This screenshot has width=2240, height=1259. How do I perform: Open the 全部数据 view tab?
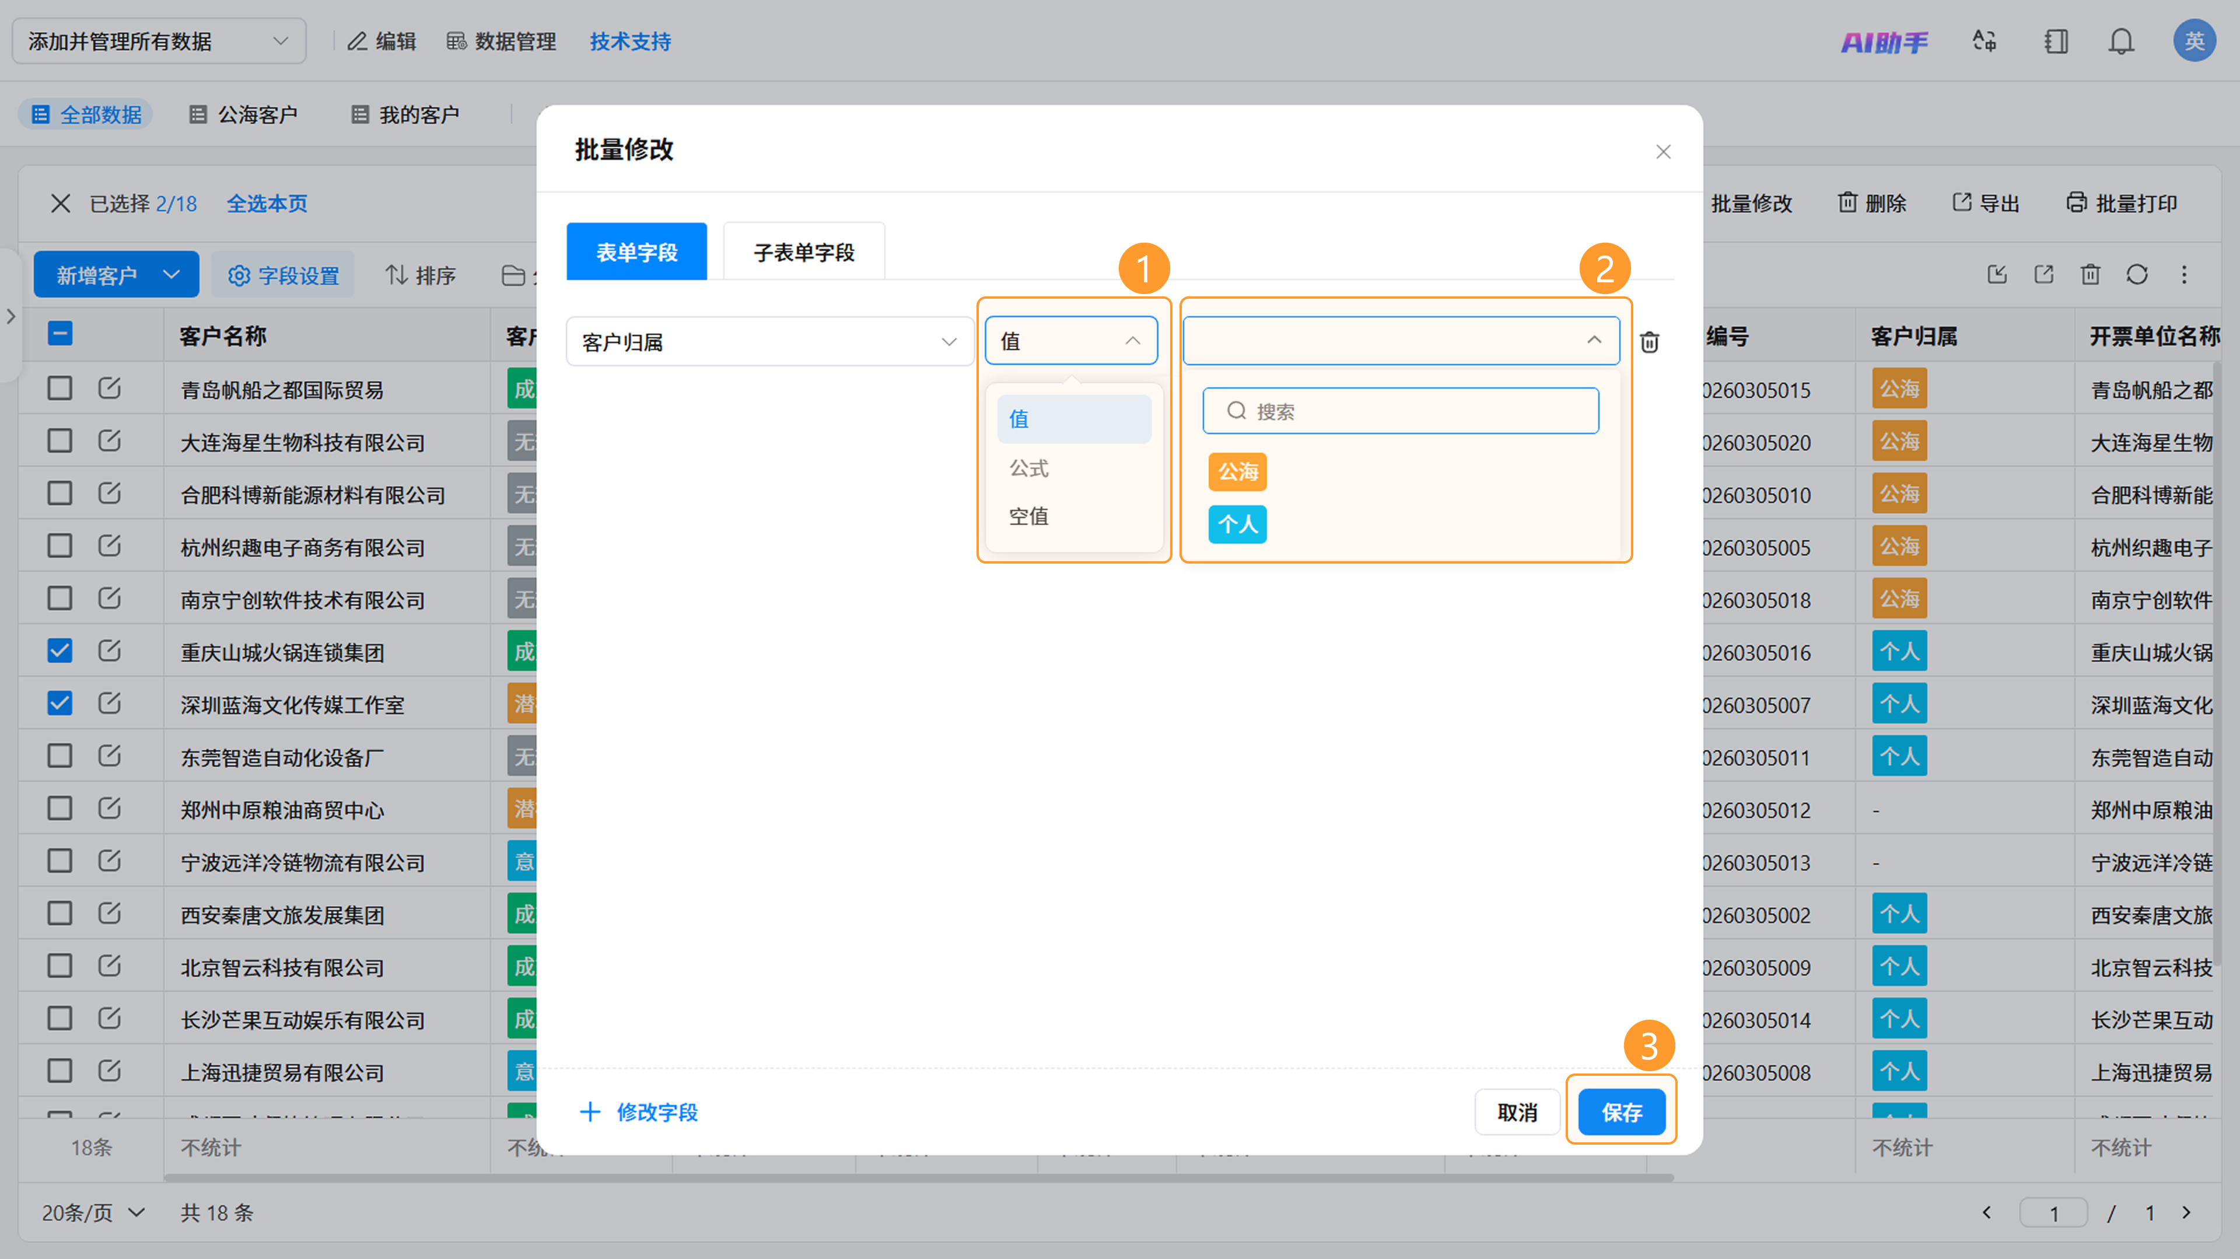tap(86, 115)
